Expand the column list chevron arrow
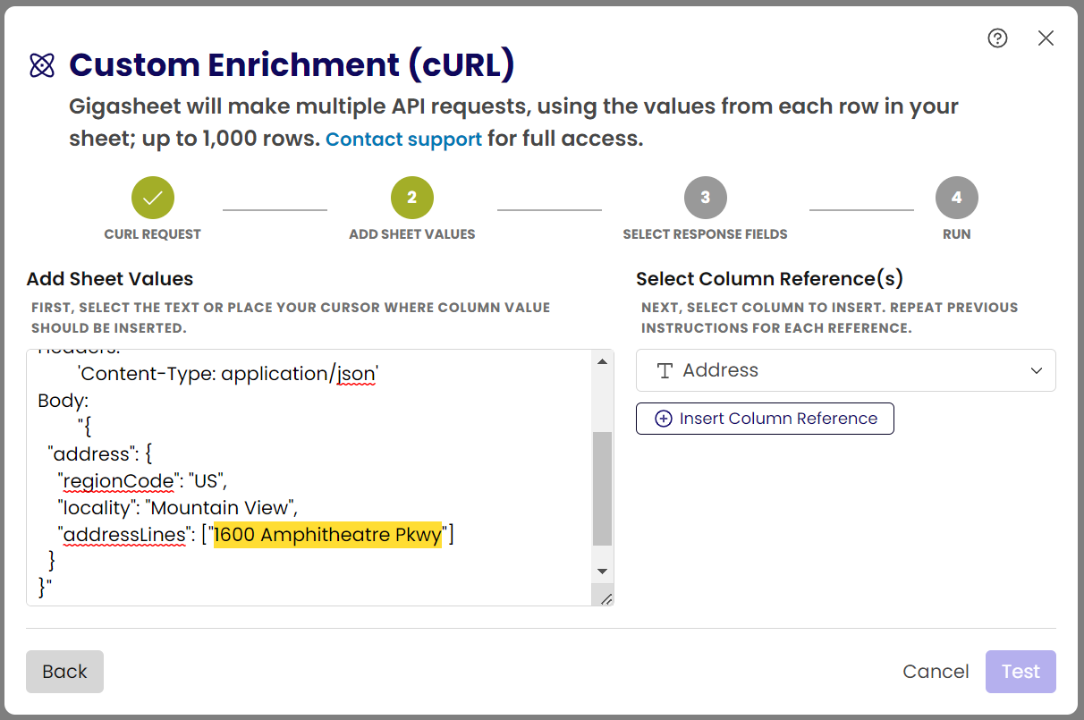The width and height of the screenshot is (1084, 720). click(x=1037, y=371)
